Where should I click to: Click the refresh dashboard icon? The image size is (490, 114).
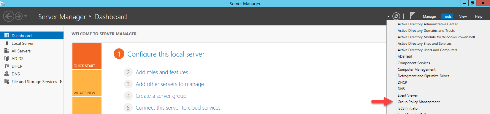point(396,16)
